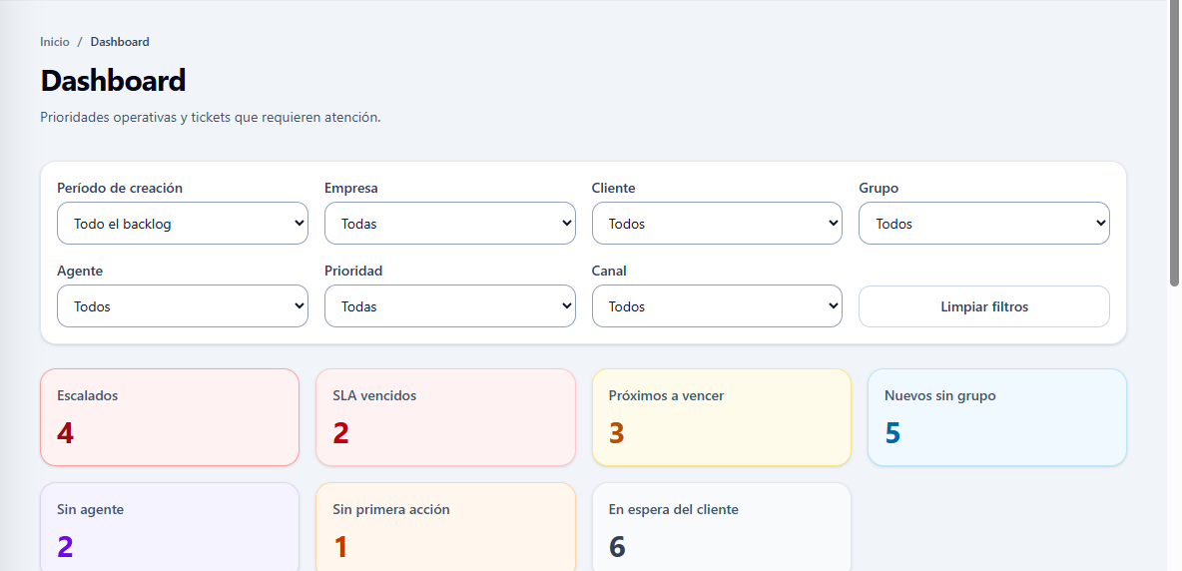Open the Cliente filter dropdown
Screen dimensions: 1182x571
pos(717,223)
